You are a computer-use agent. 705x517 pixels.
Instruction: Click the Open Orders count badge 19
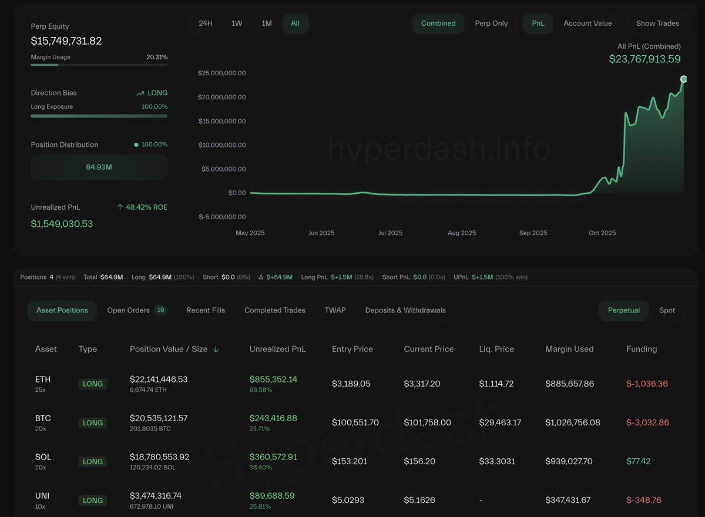(160, 310)
